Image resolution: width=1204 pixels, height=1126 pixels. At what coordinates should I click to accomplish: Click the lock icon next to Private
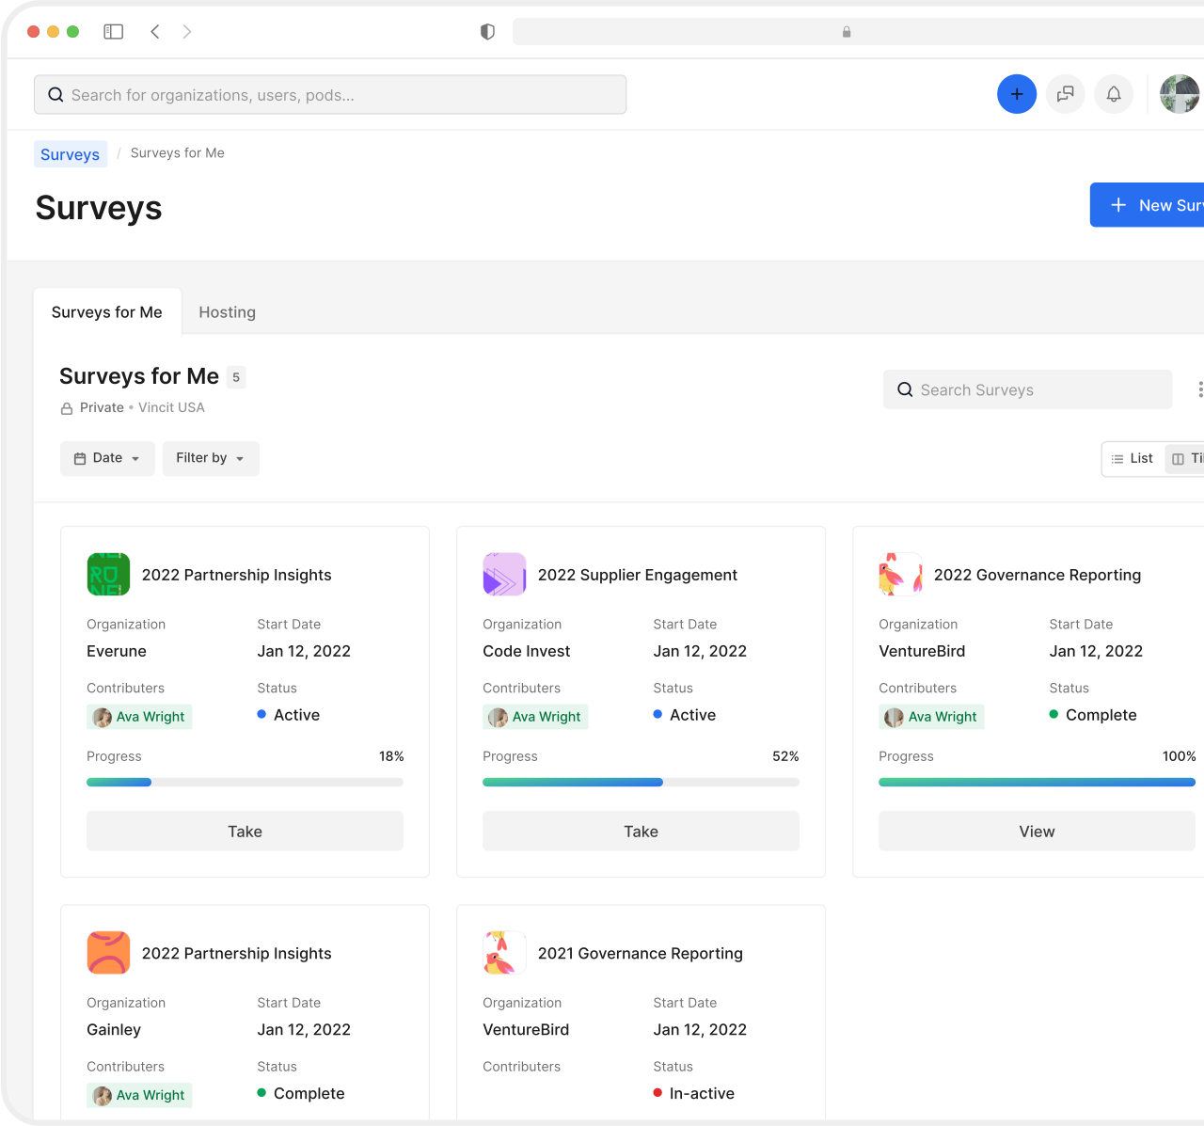click(x=66, y=407)
